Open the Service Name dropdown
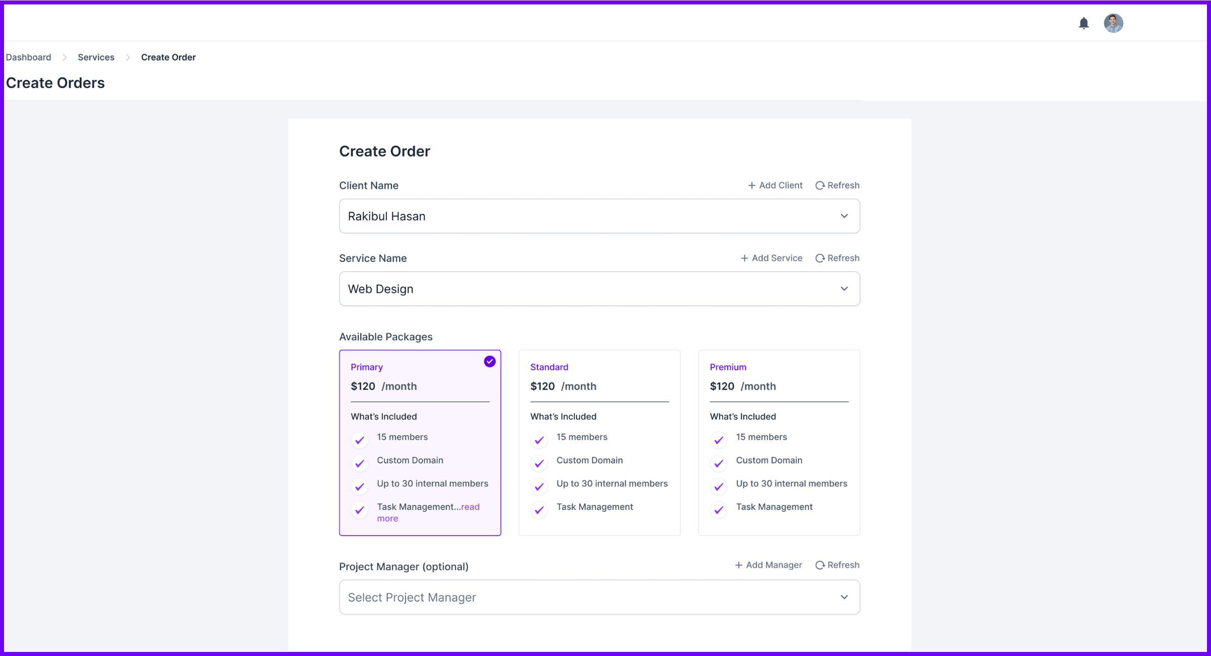The image size is (1211, 656). tap(599, 288)
